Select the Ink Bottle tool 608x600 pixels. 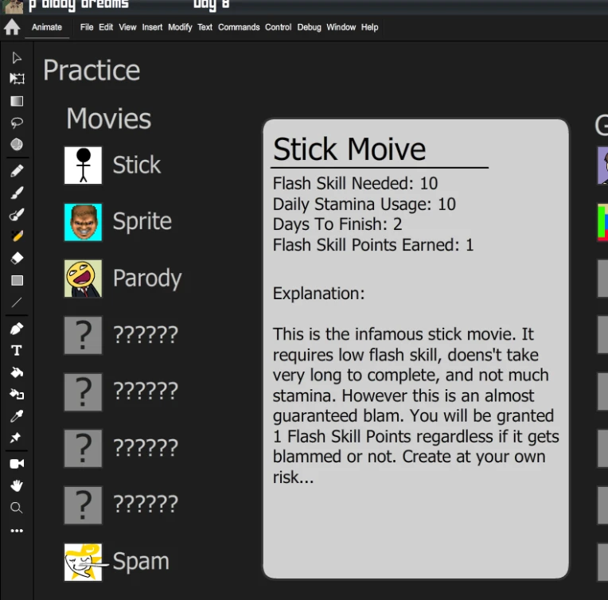[17, 395]
